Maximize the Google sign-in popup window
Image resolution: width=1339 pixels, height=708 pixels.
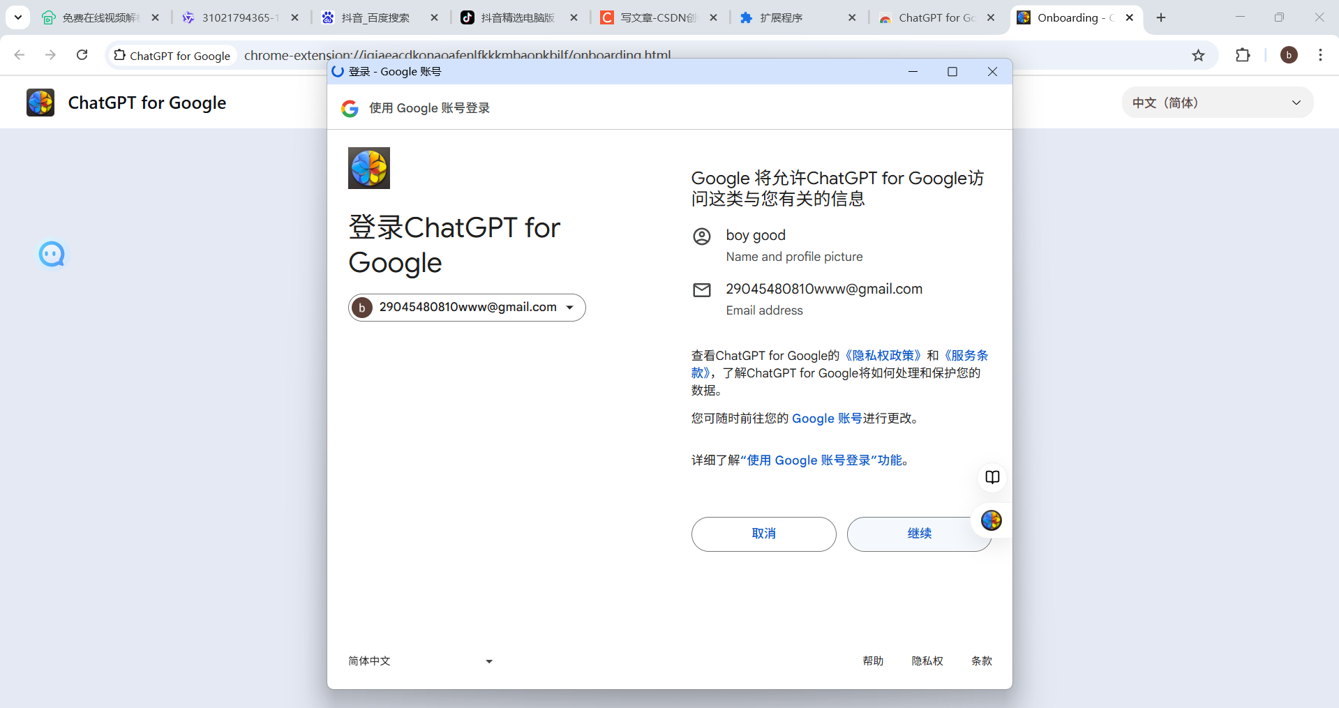952,72
